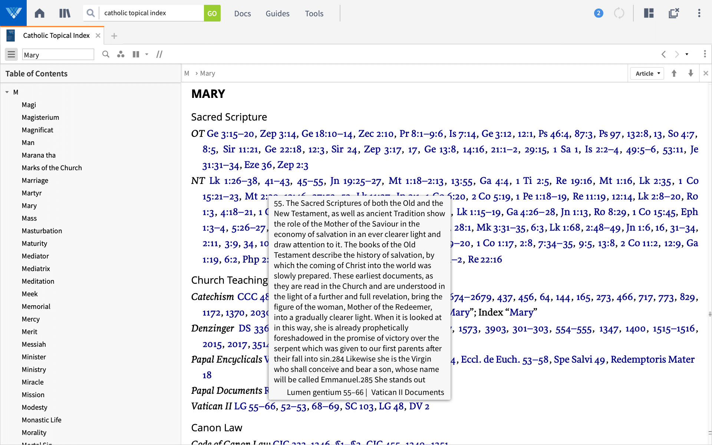The width and height of the screenshot is (712, 445).
Task: Close the Catholic Topical Index tab
Action: [98, 36]
